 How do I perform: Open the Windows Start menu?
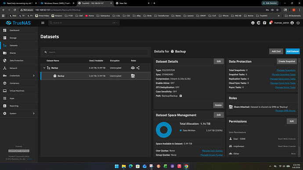(117, 166)
